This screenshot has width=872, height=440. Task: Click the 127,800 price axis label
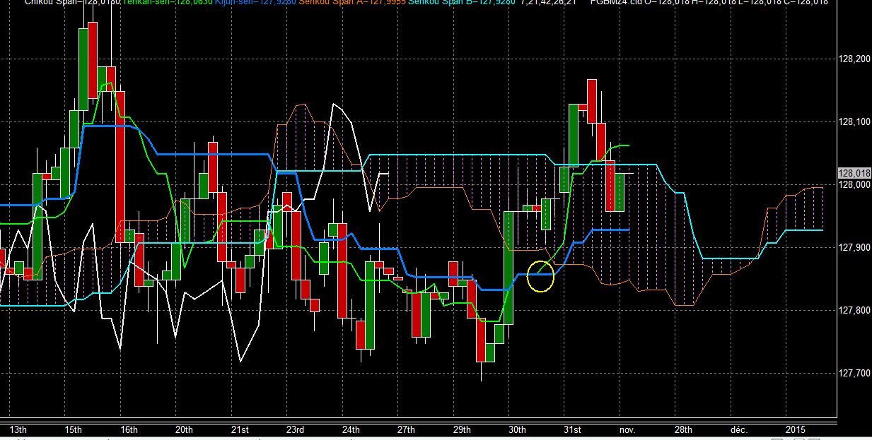coord(854,311)
